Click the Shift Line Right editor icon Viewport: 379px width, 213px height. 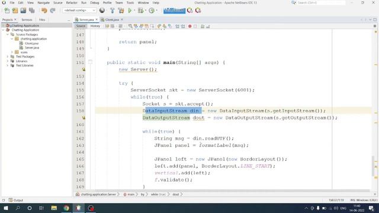pyautogui.click(x=183, y=26)
